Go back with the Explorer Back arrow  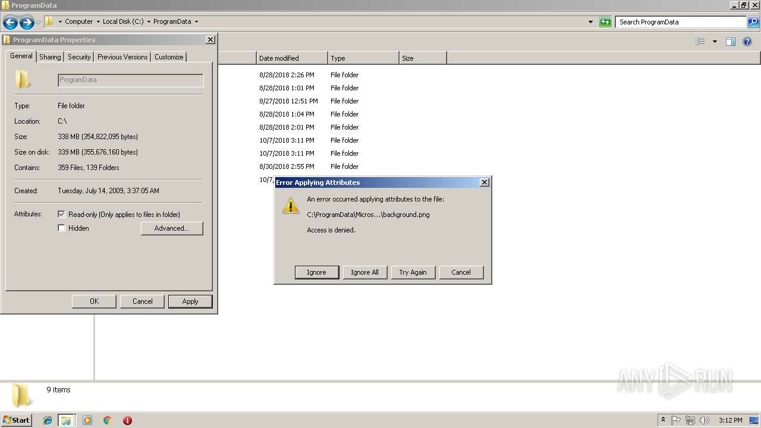tap(10, 23)
